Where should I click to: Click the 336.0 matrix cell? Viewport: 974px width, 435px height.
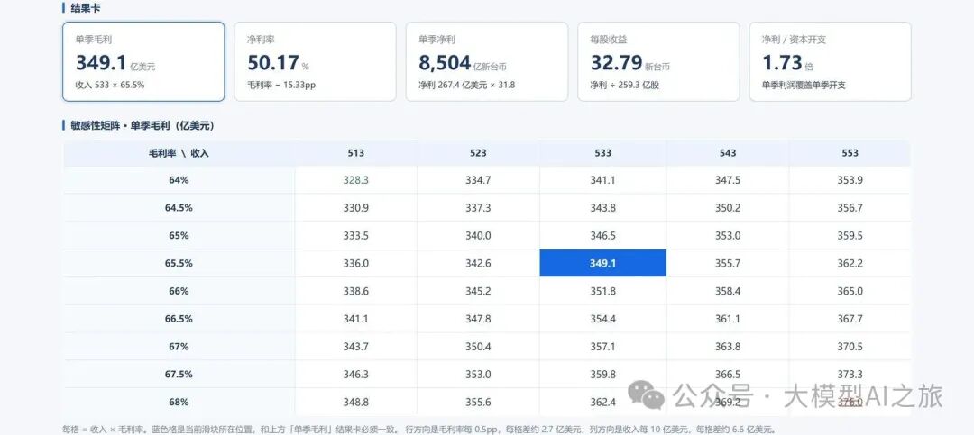356,263
